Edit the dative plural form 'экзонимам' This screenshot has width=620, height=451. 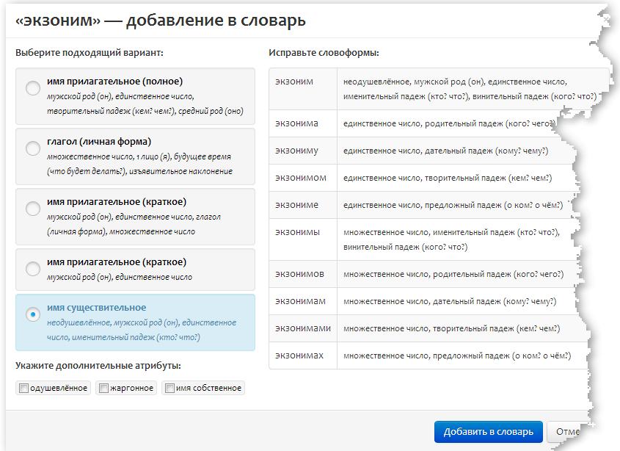click(300, 300)
